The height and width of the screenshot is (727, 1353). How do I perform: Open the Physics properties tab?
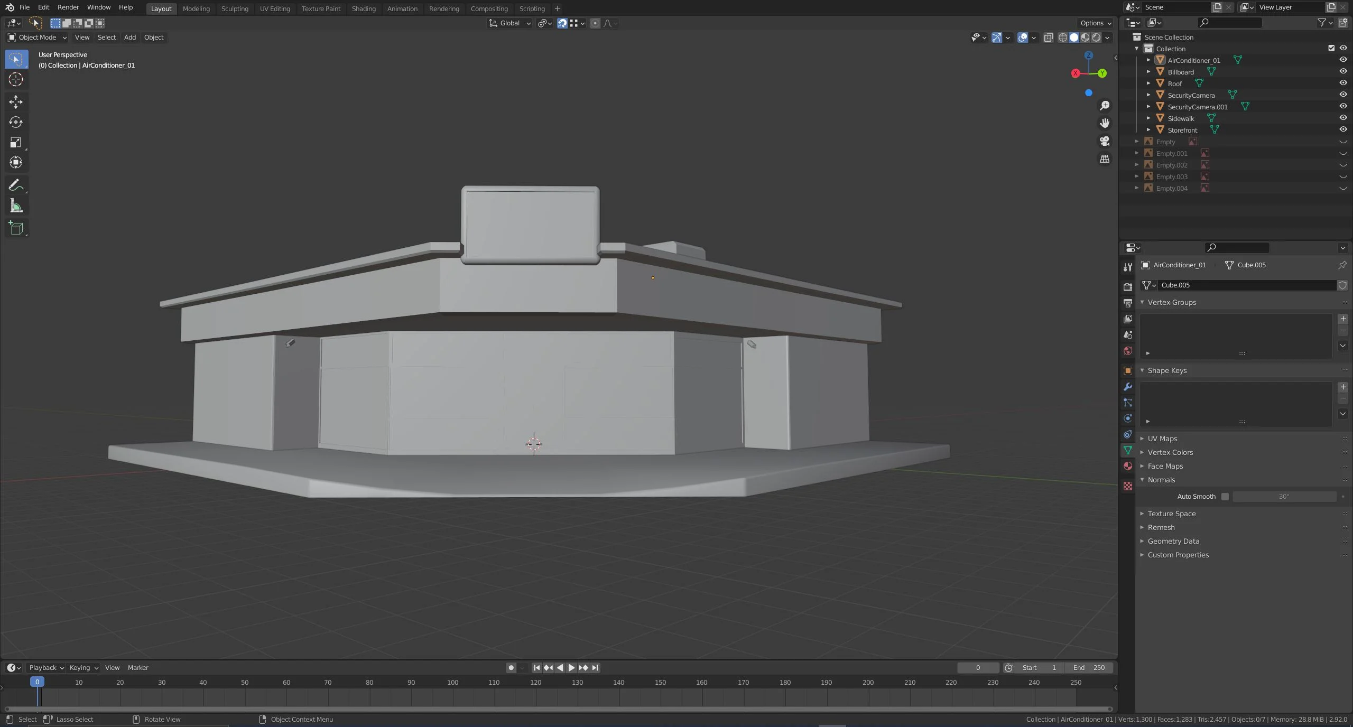(1128, 418)
